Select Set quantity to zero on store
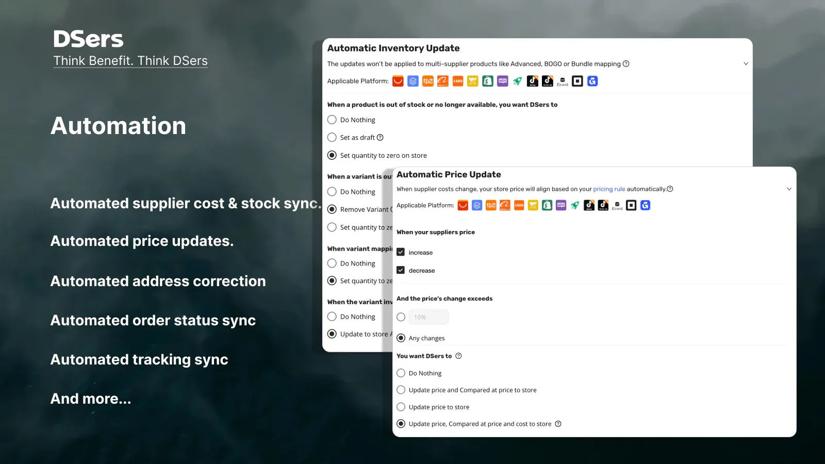The width and height of the screenshot is (825, 464). pos(332,155)
